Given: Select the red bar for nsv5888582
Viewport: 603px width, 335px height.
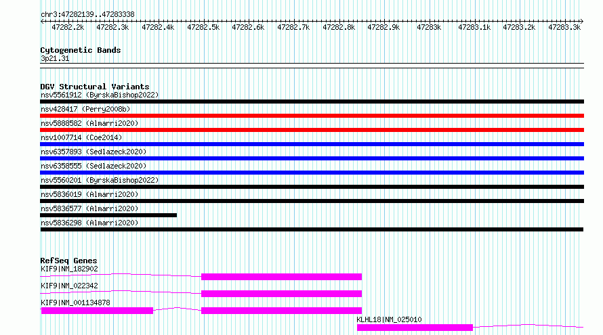Looking at the screenshot, I should coord(312,130).
